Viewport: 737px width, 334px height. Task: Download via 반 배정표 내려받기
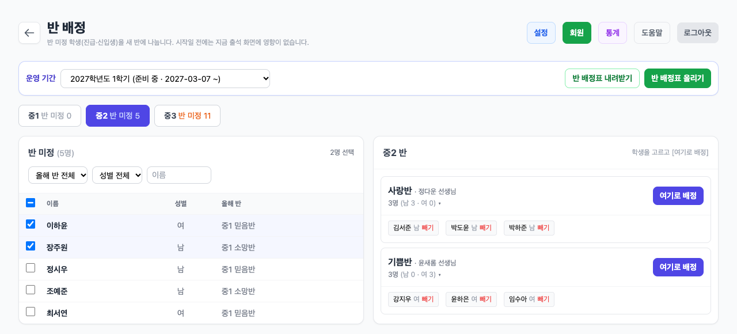click(602, 78)
